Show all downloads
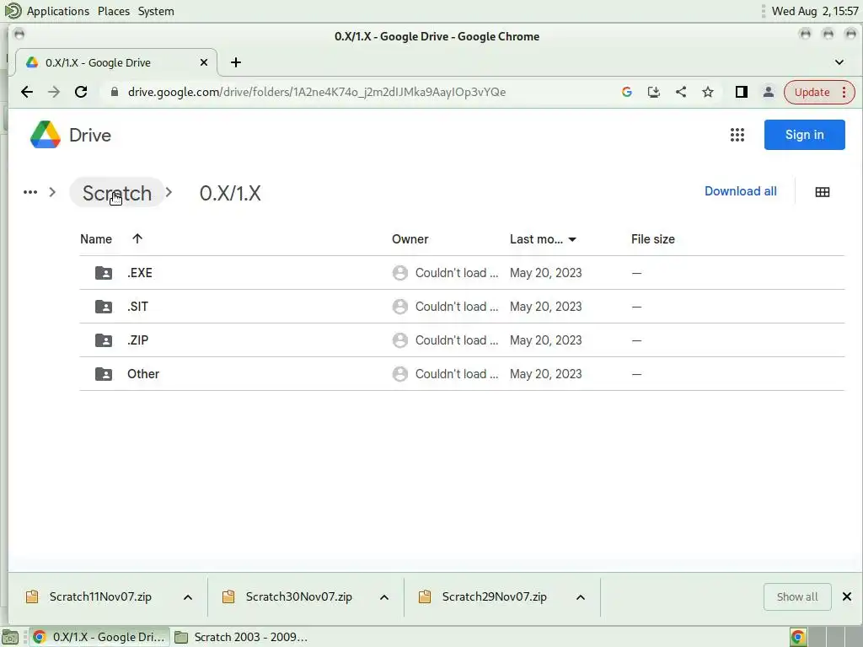 click(x=797, y=596)
